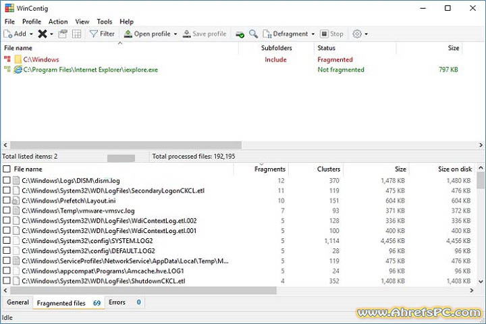Check the ShutdownCKCL.etl checkbox

click(x=7, y=281)
